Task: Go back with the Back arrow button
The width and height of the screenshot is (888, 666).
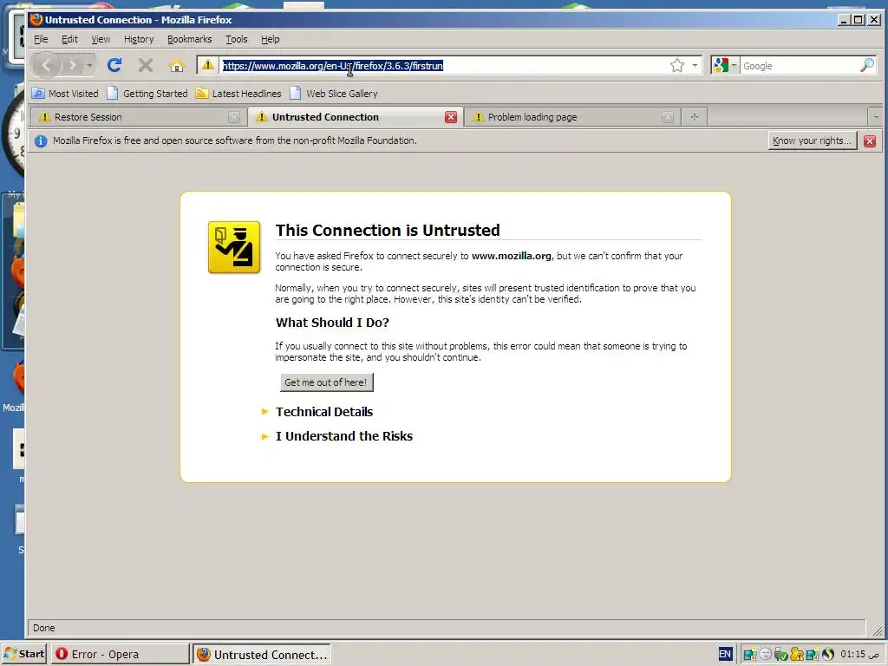Action: point(47,66)
